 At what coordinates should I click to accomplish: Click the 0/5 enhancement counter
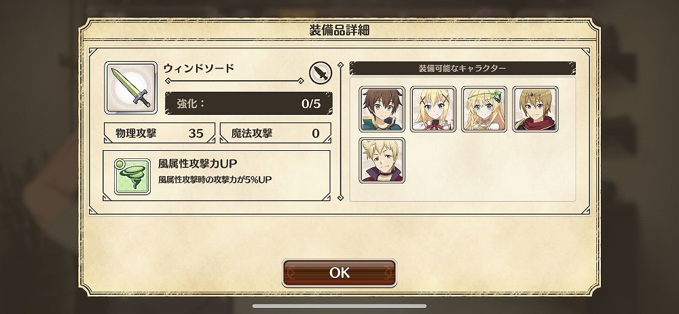coord(312,104)
